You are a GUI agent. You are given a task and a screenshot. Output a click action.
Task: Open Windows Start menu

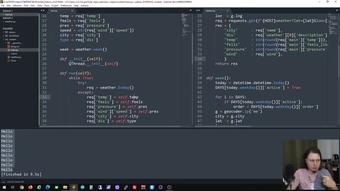tap(4, 187)
